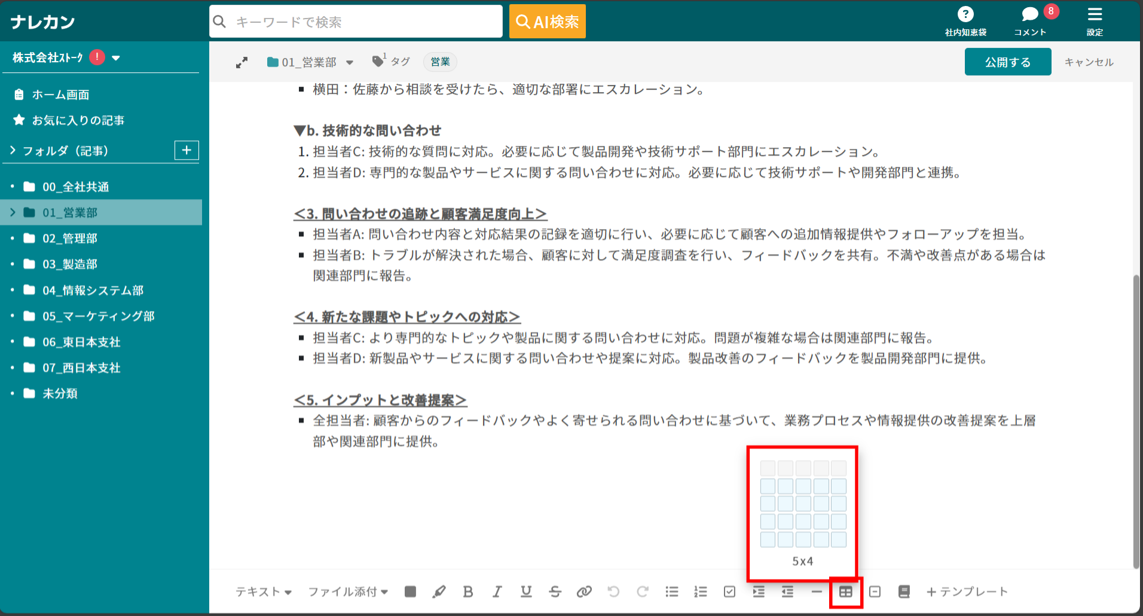
Task: Insert a checkbox list item
Action: click(729, 591)
